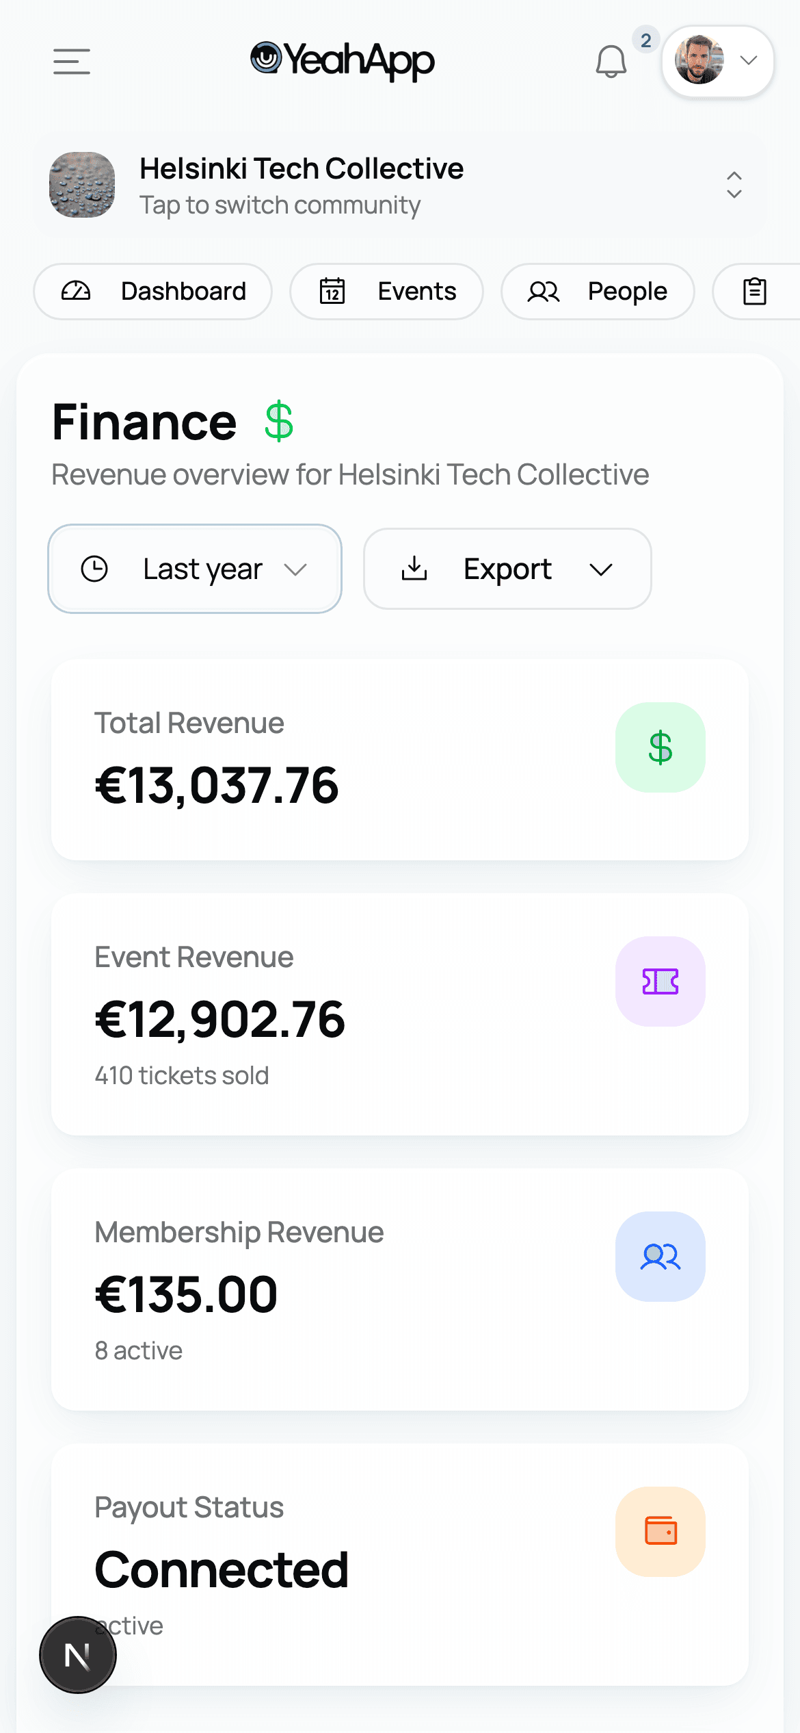Click the Event Revenue ticket icon
Viewport: 800px width, 1733px height.
click(x=661, y=981)
